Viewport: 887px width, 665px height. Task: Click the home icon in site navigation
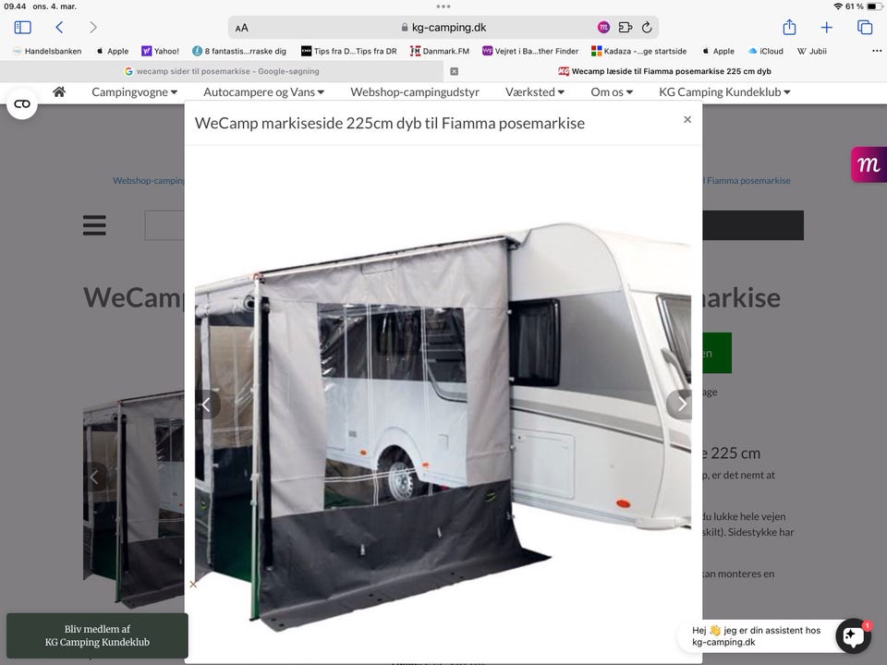[59, 91]
